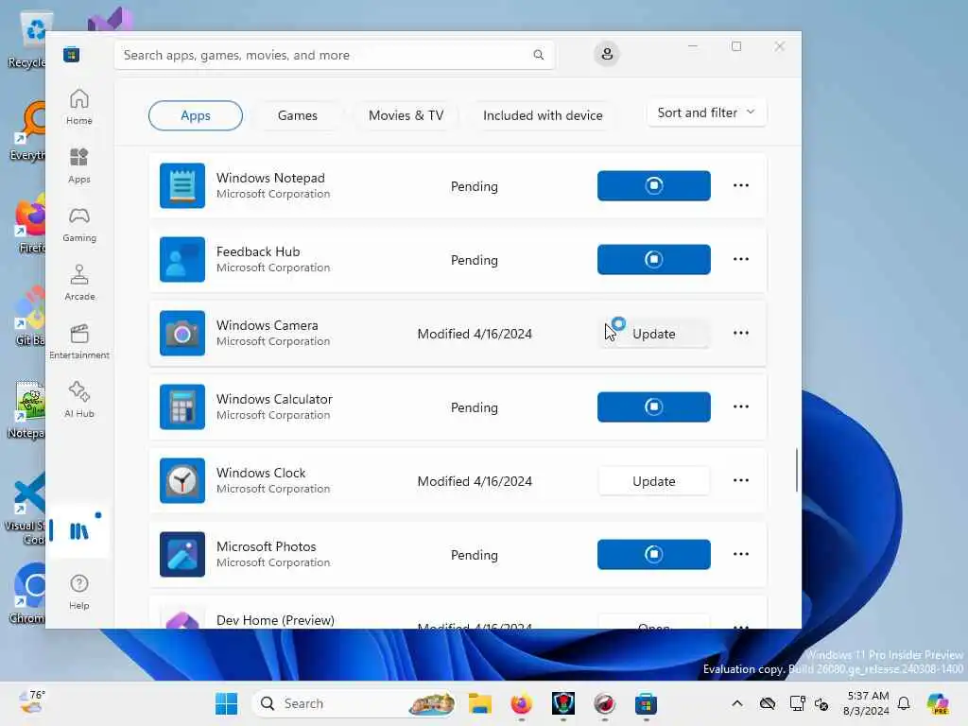Click the Windows Notepad app name
The width and height of the screenshot is (968, 726).
coord(270,178)
